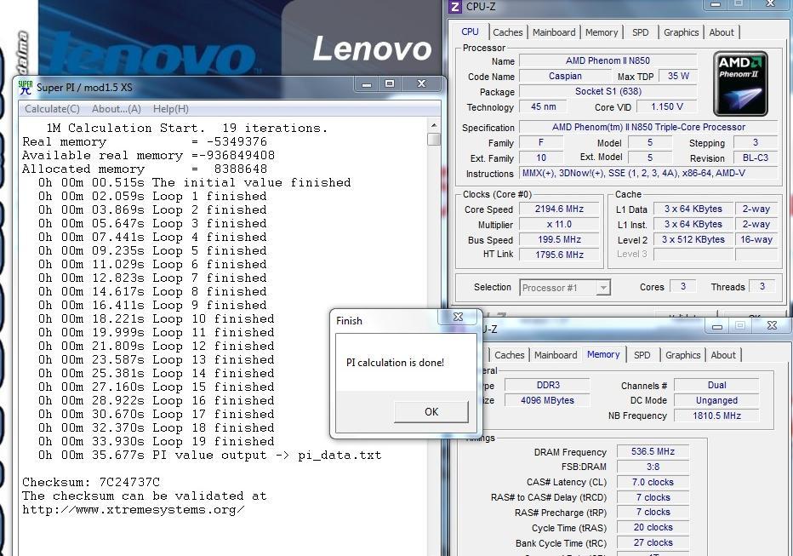The image size is (793, 556).
Task: Open the Calculate(C) menu in Super PI
Action: tap(52, 109)
